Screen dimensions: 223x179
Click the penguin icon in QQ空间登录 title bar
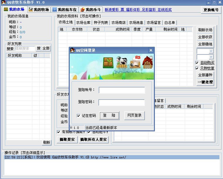[72, 50]
